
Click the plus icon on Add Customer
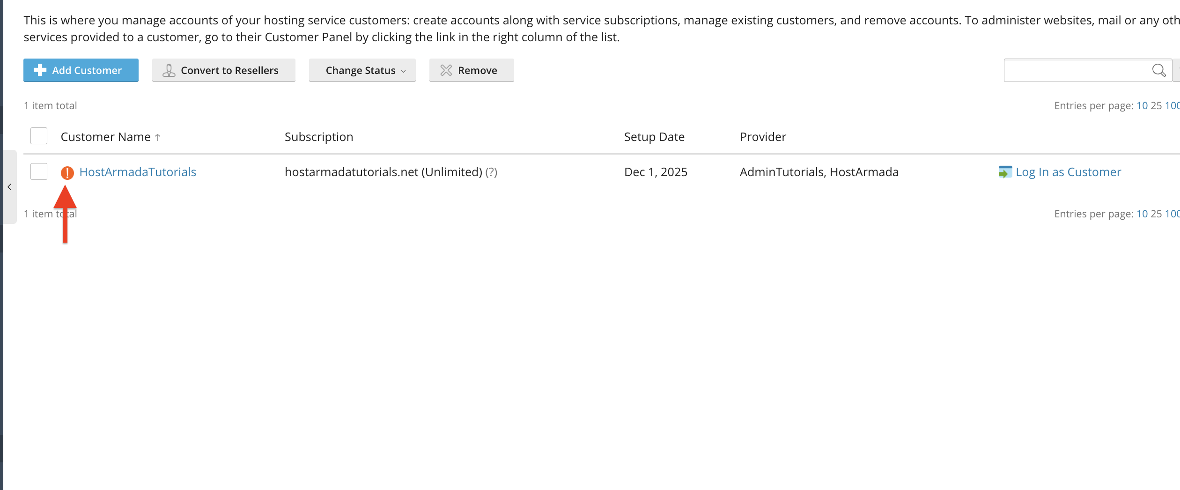point(40,70)
